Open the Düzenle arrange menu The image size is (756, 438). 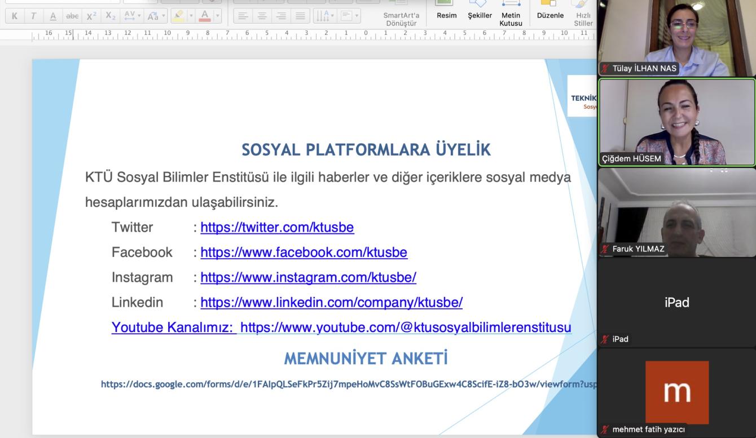pos(551,10)
